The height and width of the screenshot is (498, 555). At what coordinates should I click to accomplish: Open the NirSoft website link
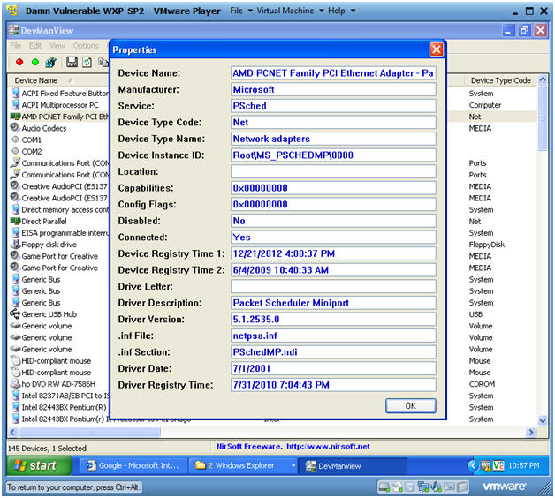[x=328, y=447]
